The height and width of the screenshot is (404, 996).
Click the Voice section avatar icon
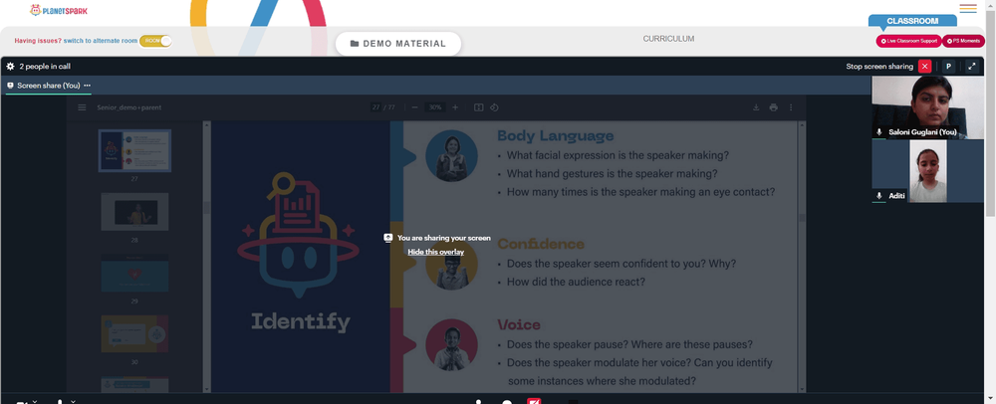pyautogui.click(x=451, y=344)
